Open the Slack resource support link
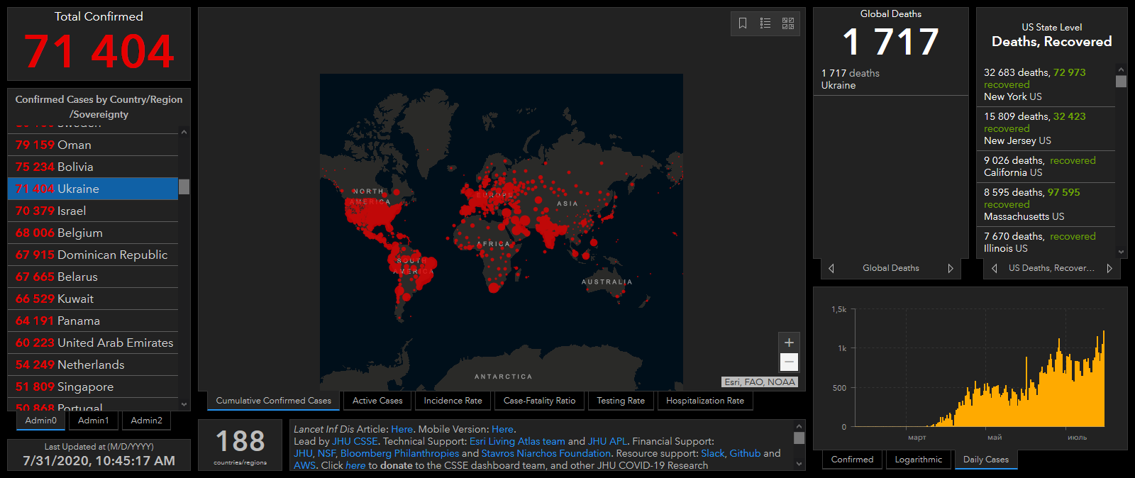 713,453
